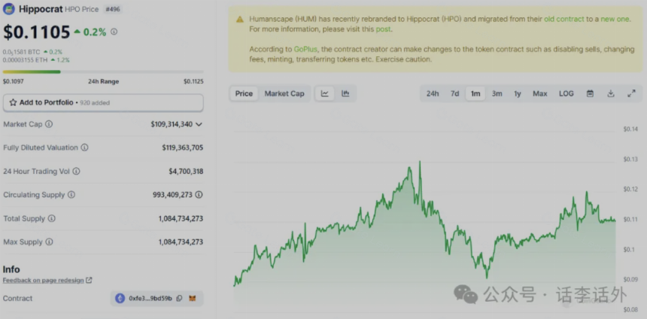The height and width of the screenshot is (319, 647).
Task: Copy the contract address icon
Action: point(179,299)
